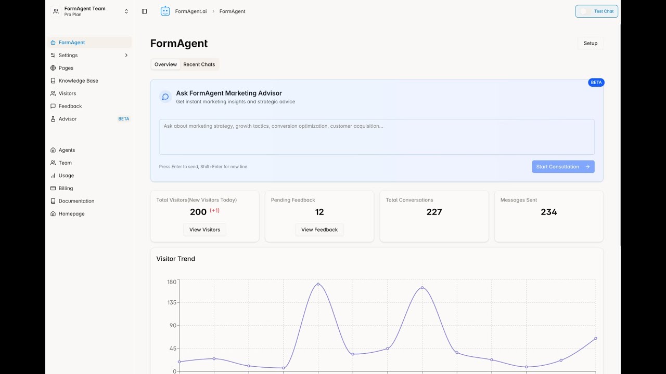Click the Knowledge Base book icon
This screenshot has height=374, width=666.
(53, 81)
